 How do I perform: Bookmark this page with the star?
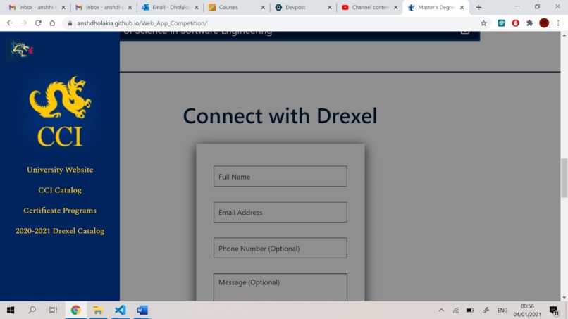click(483, 23)
